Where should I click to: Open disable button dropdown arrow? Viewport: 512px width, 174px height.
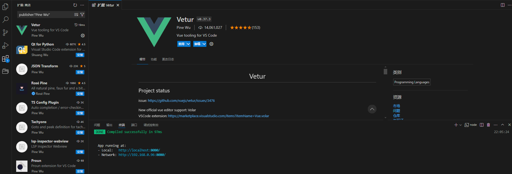(188, 44)
